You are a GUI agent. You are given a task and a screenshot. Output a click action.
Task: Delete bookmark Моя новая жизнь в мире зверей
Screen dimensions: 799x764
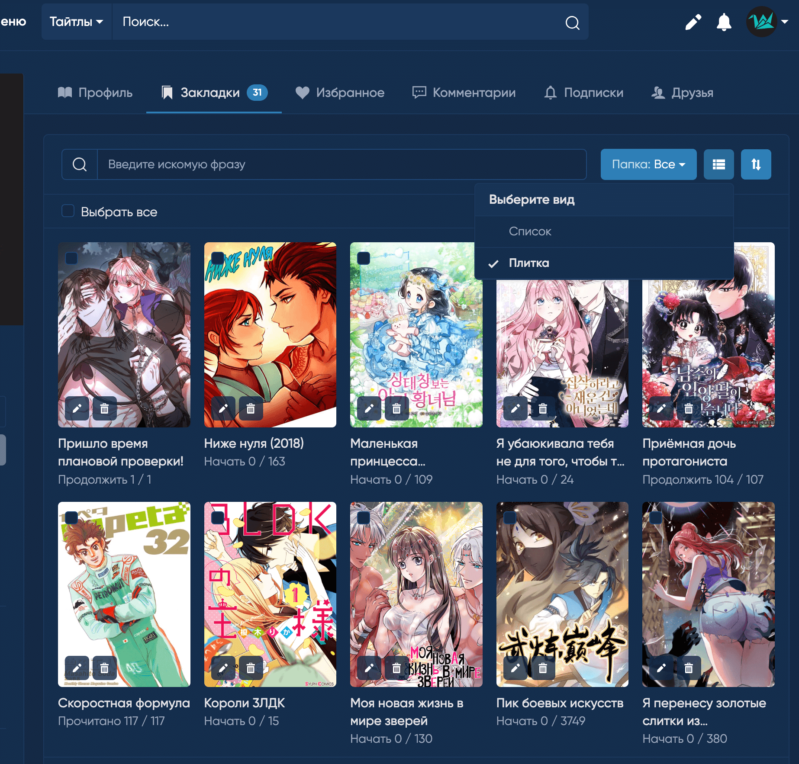(396, 668)
